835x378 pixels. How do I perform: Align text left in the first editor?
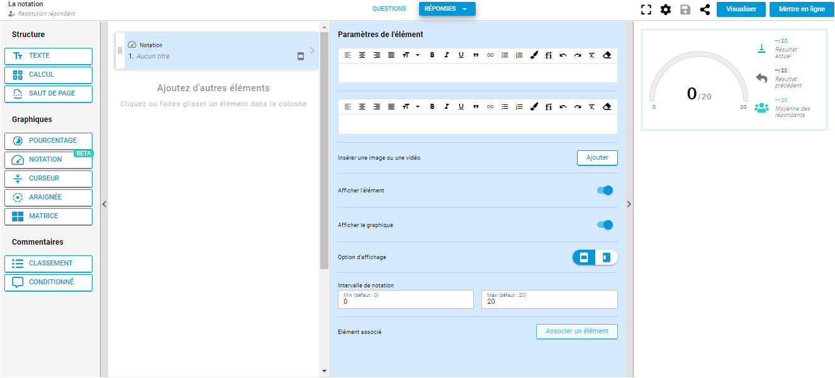347,55
